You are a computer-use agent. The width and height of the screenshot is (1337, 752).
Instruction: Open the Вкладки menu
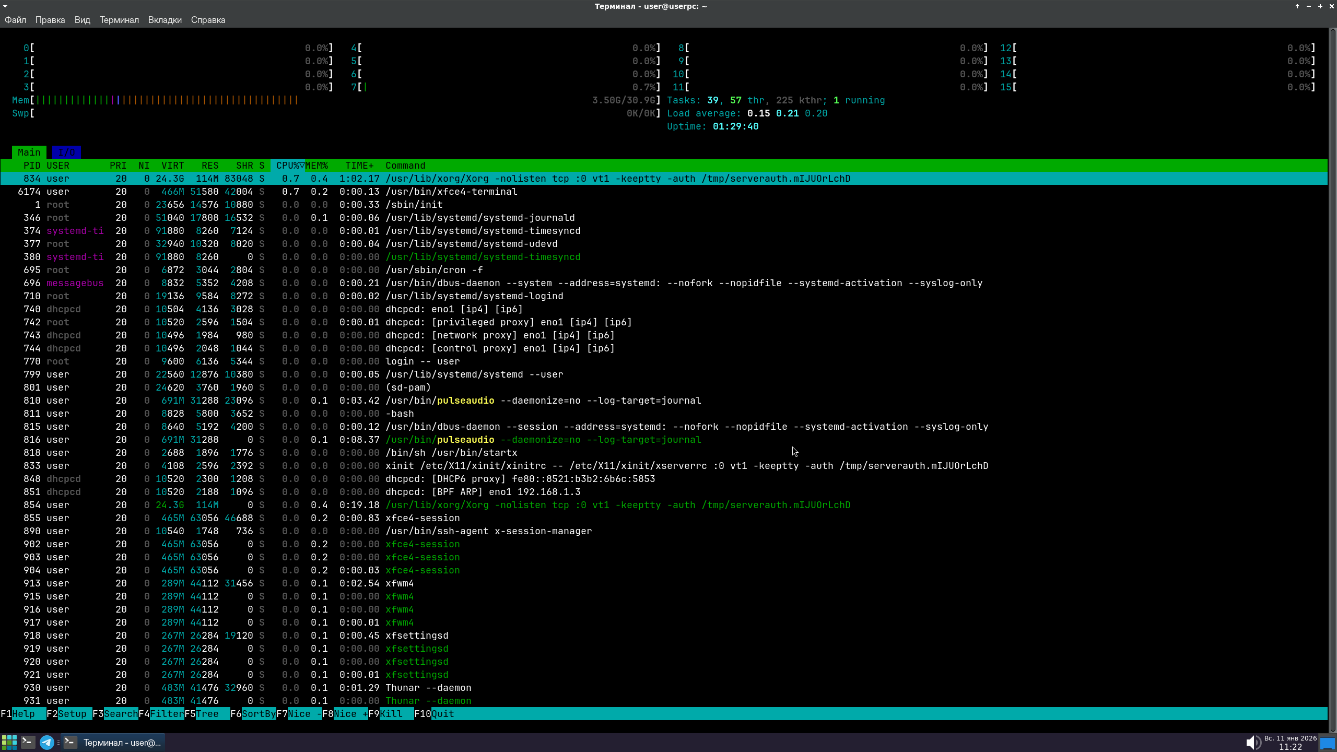pyautogui.click(x=165, y=20)
